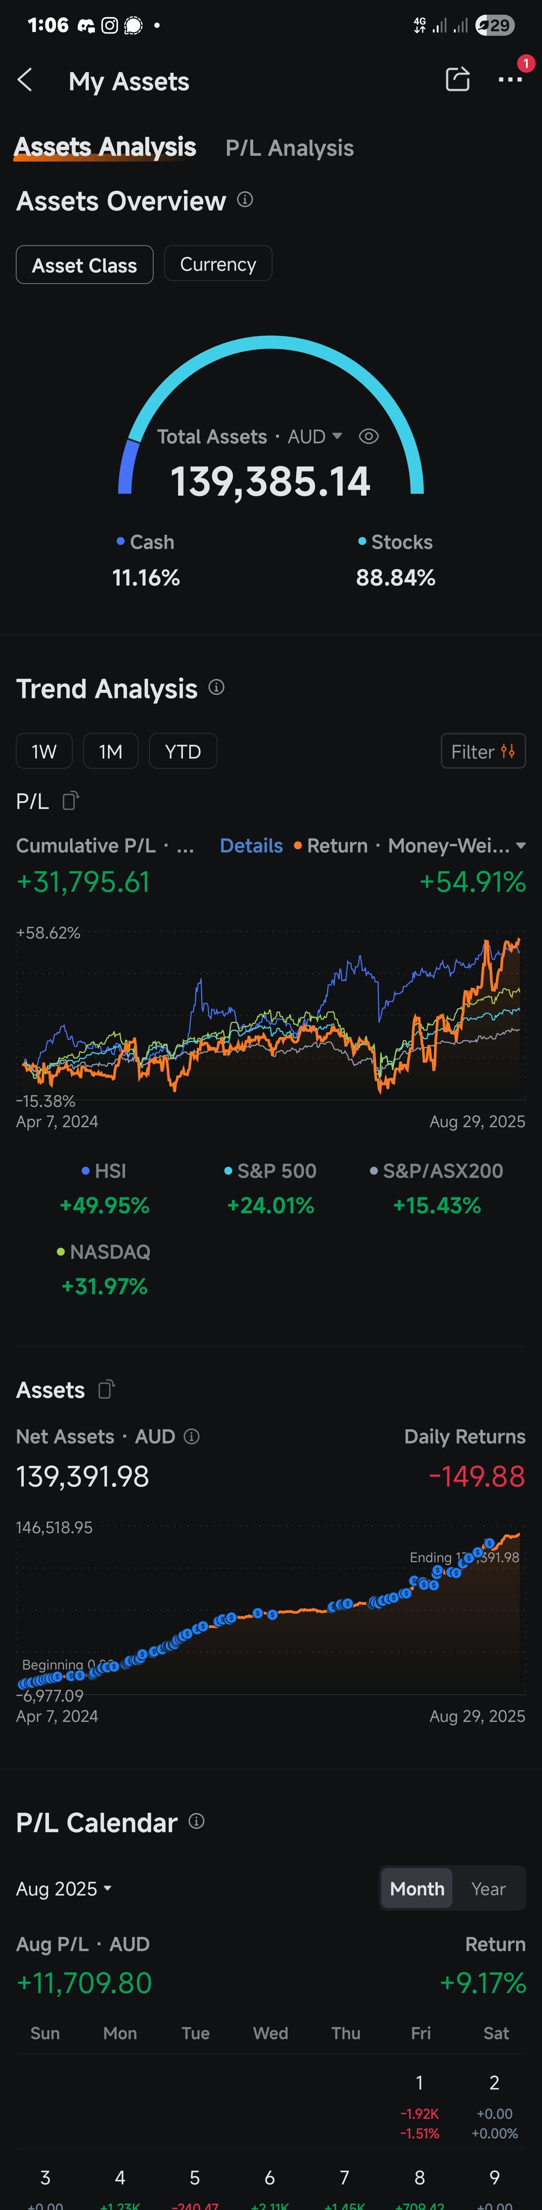Image resolution: width=542 pixels, height=2210 pixels.
Task: Open the AUD currency dropdown
Action: [x=315, y=437]
